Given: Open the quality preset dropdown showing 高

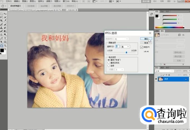Looking at the screenshot, I should 125,47.
